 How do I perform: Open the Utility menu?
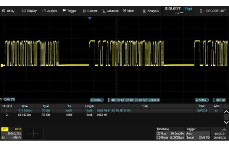(x=8, y=11)
